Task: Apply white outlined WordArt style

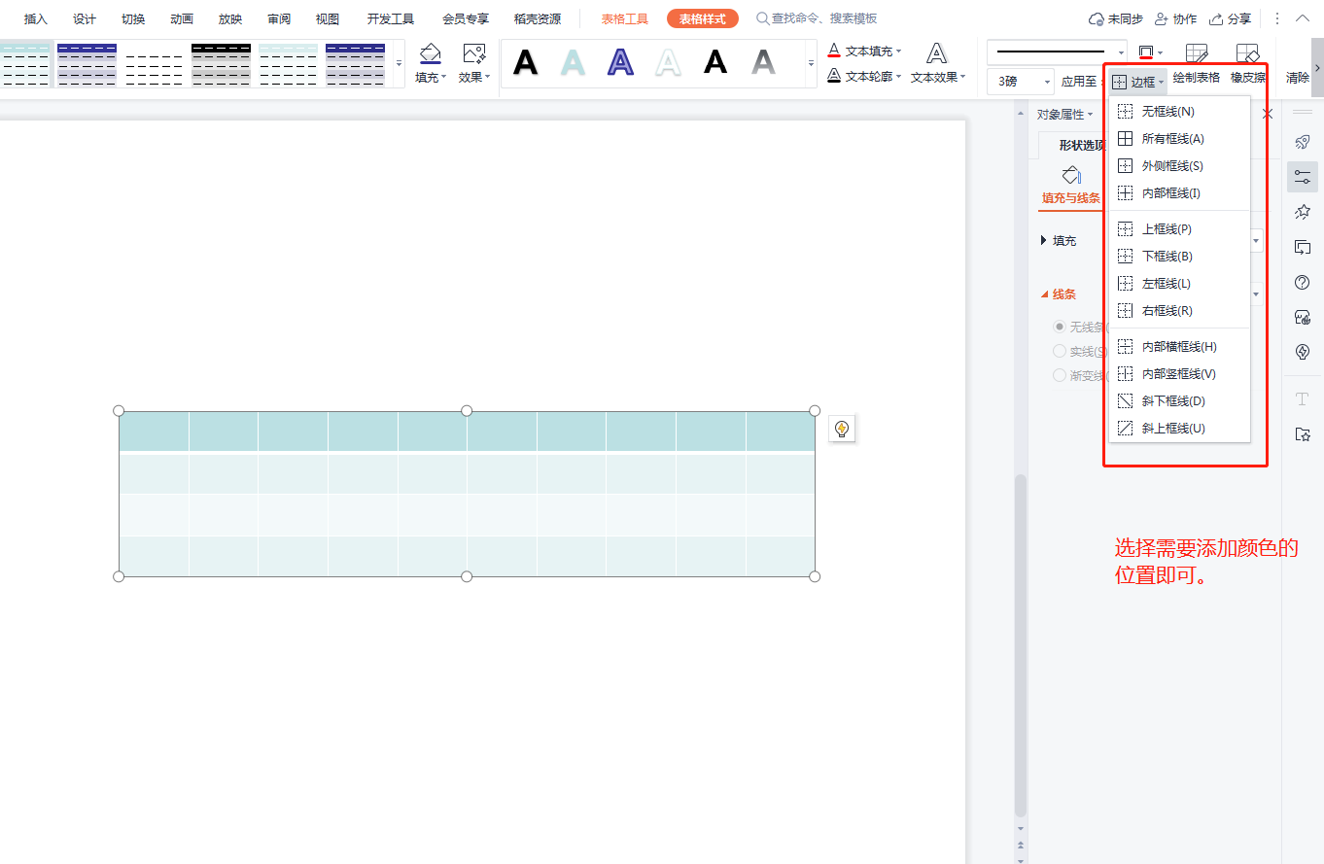Action: 668,63
